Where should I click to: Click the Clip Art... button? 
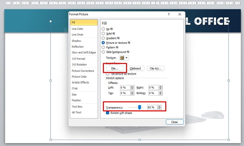(x=156, y=68)
